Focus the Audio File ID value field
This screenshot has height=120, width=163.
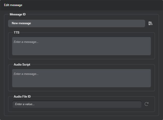[77, 104]
